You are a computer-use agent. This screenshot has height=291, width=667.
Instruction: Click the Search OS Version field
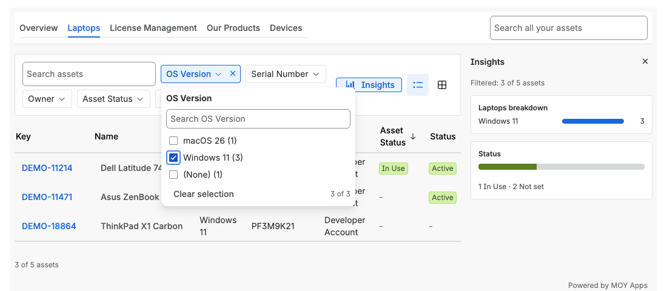point(258,119)
